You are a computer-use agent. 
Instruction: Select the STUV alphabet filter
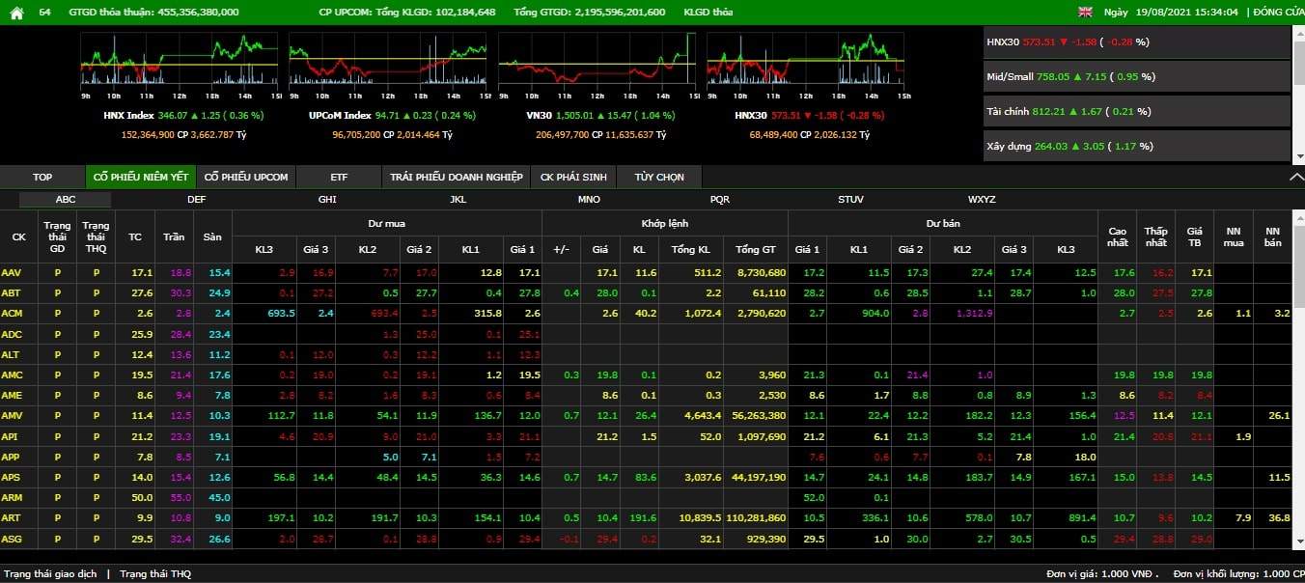850,200
